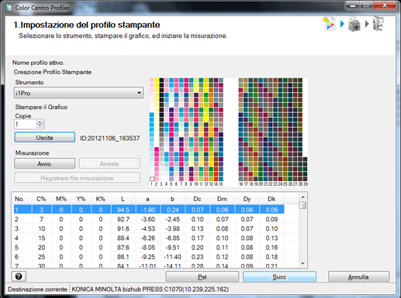Click the Color Centro Profiler title bar icon
The image size is (401, 298).
(9, 8)
